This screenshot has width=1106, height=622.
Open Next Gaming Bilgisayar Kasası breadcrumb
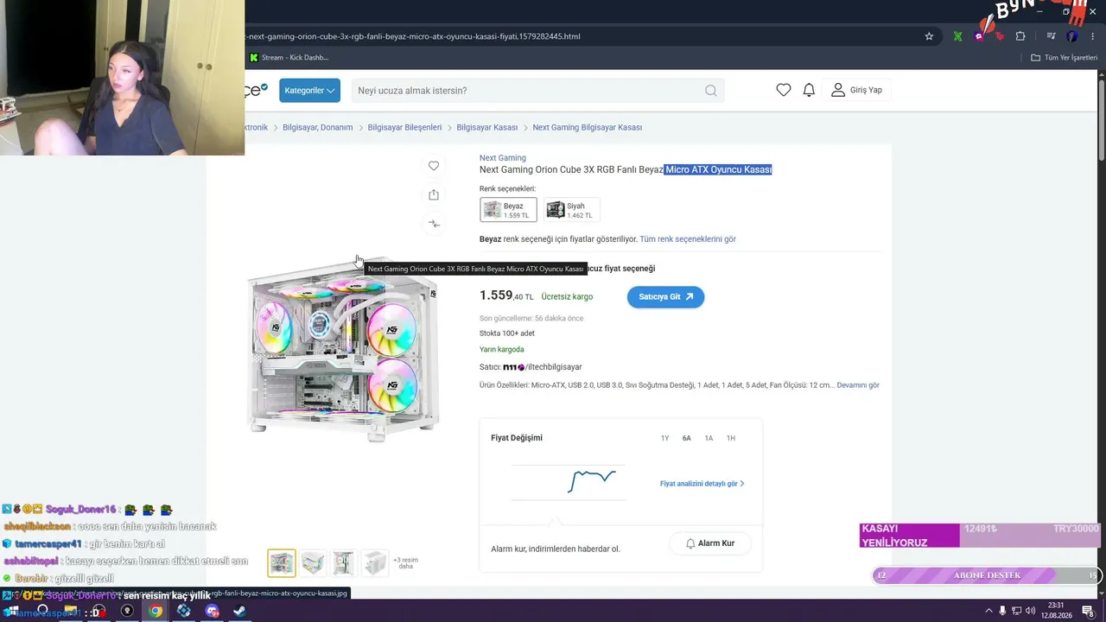pos(588,128)
